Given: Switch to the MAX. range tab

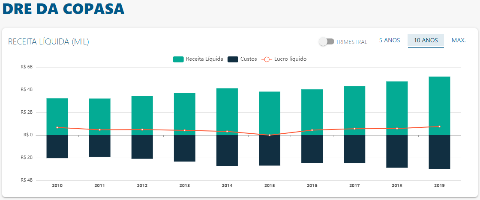Looking at the screenshot, I should pos(459,40).
